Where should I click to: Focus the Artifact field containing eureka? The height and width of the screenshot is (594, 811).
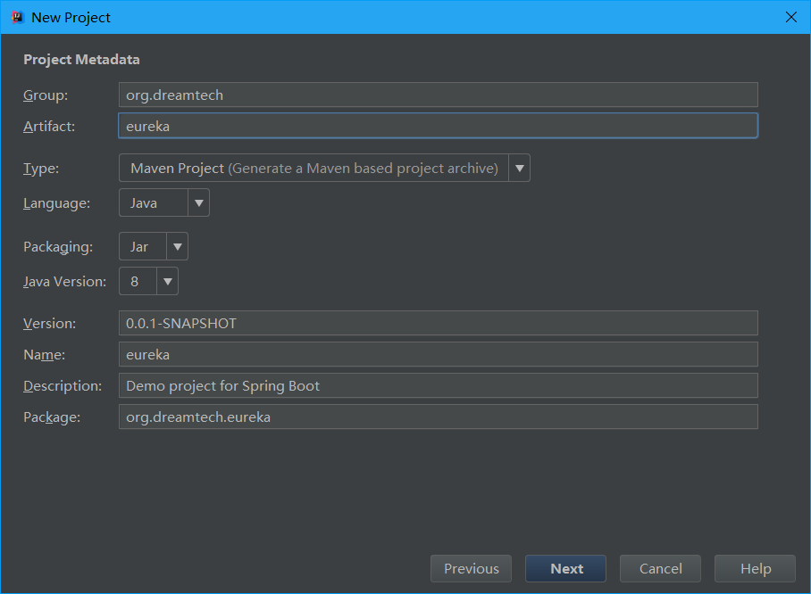coord(438,126)
